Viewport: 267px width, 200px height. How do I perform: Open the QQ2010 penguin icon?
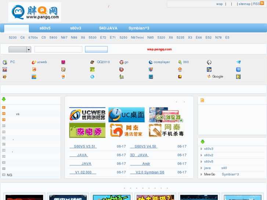click(x=92, y=62)
